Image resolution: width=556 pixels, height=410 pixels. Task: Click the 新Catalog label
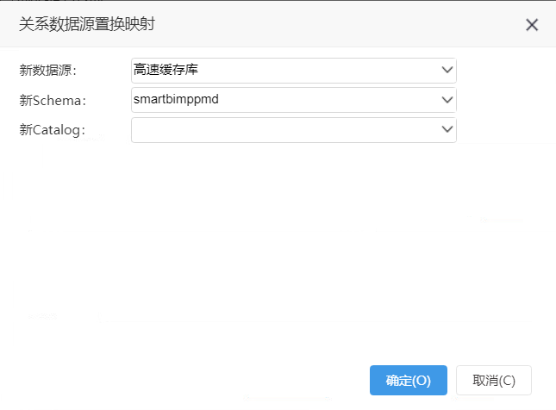[52, 130]
